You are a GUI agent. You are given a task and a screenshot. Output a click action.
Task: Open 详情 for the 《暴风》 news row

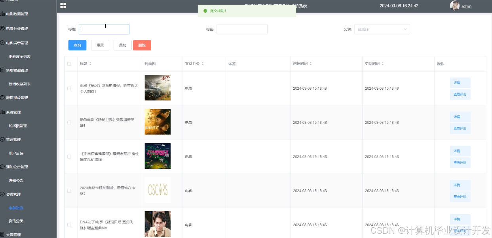[460, 83]
